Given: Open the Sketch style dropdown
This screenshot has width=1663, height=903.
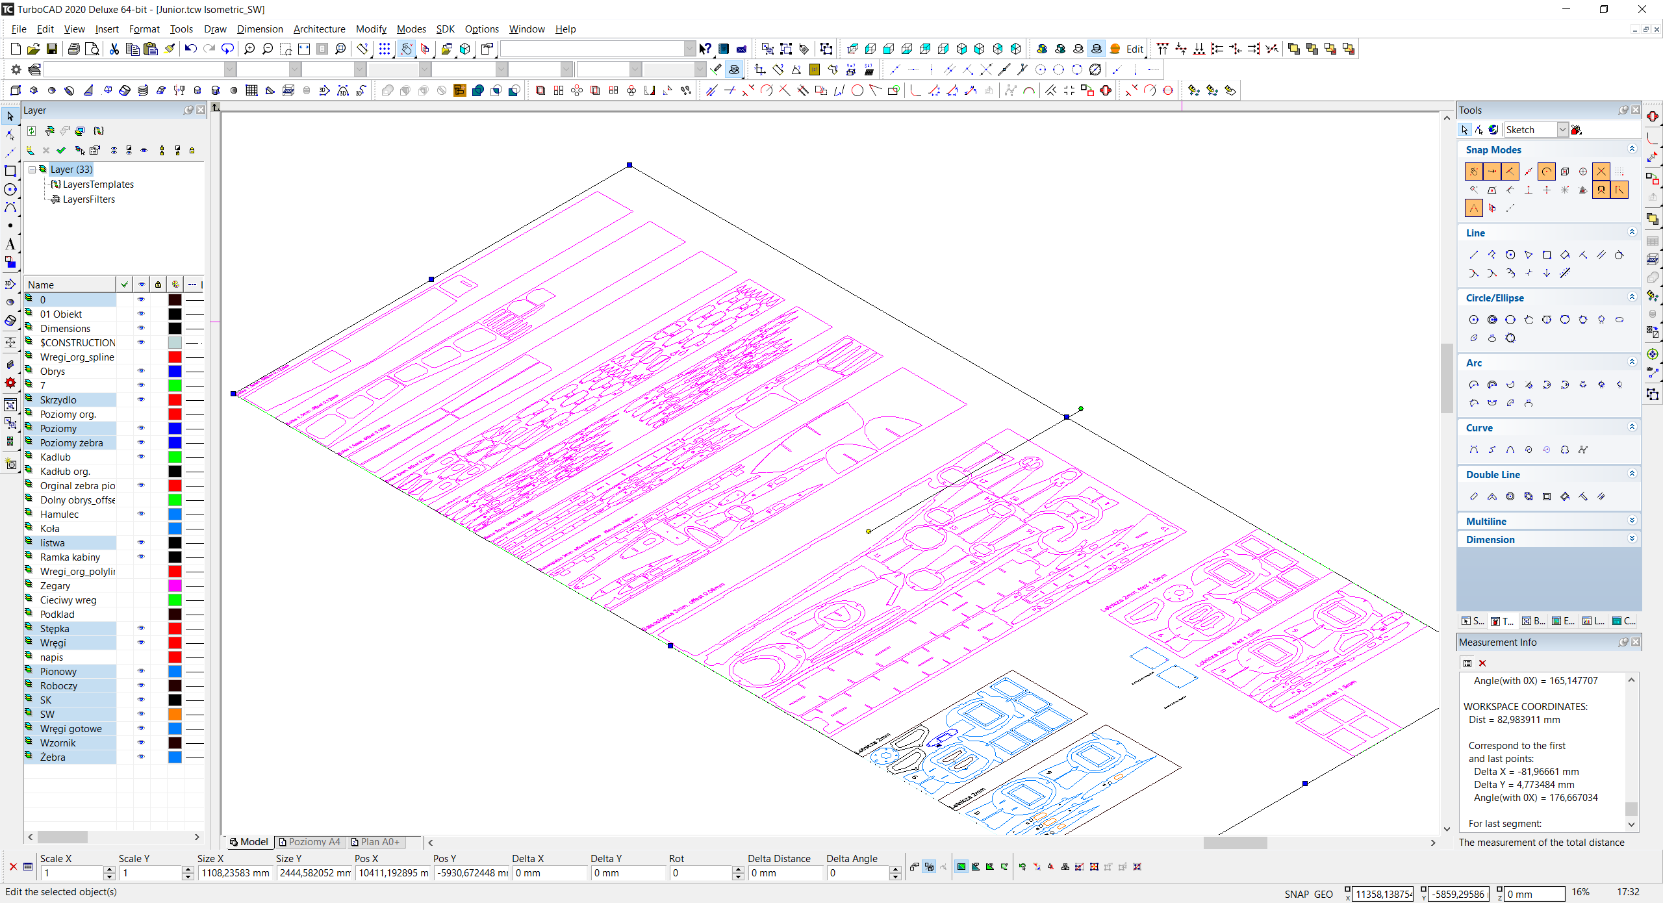Looking at the screenshot, I should click(x=1562, y=130).
